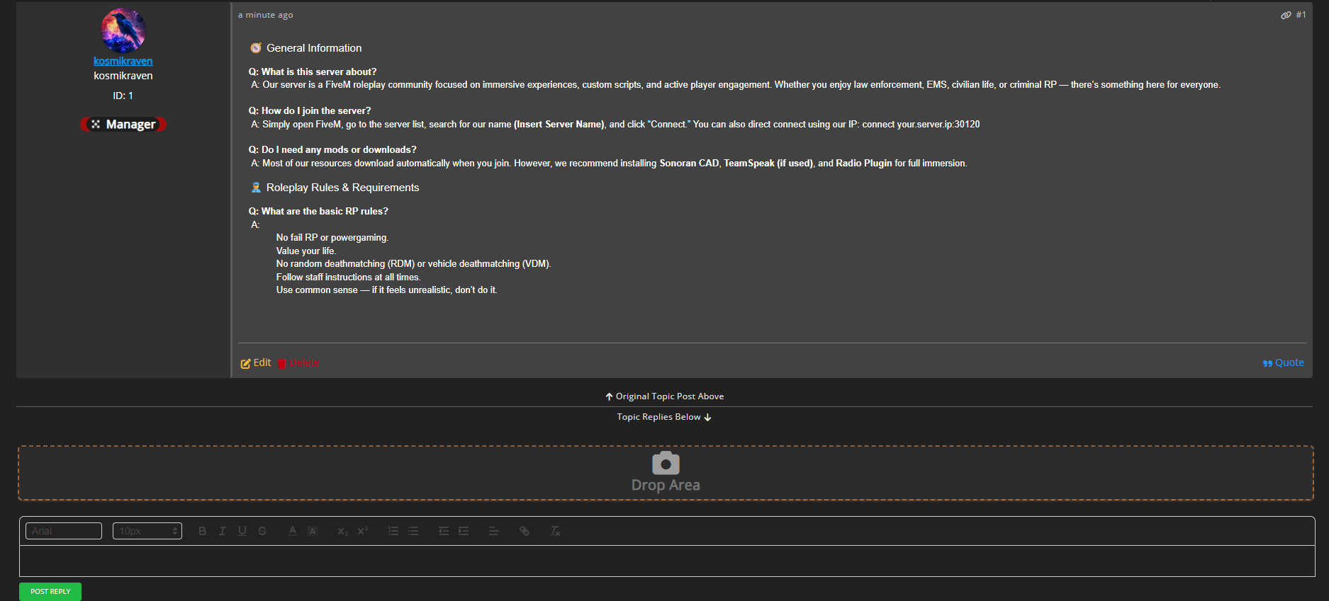Open the text color picker
Screen dimensions: 1329x601
pos(293,531)
